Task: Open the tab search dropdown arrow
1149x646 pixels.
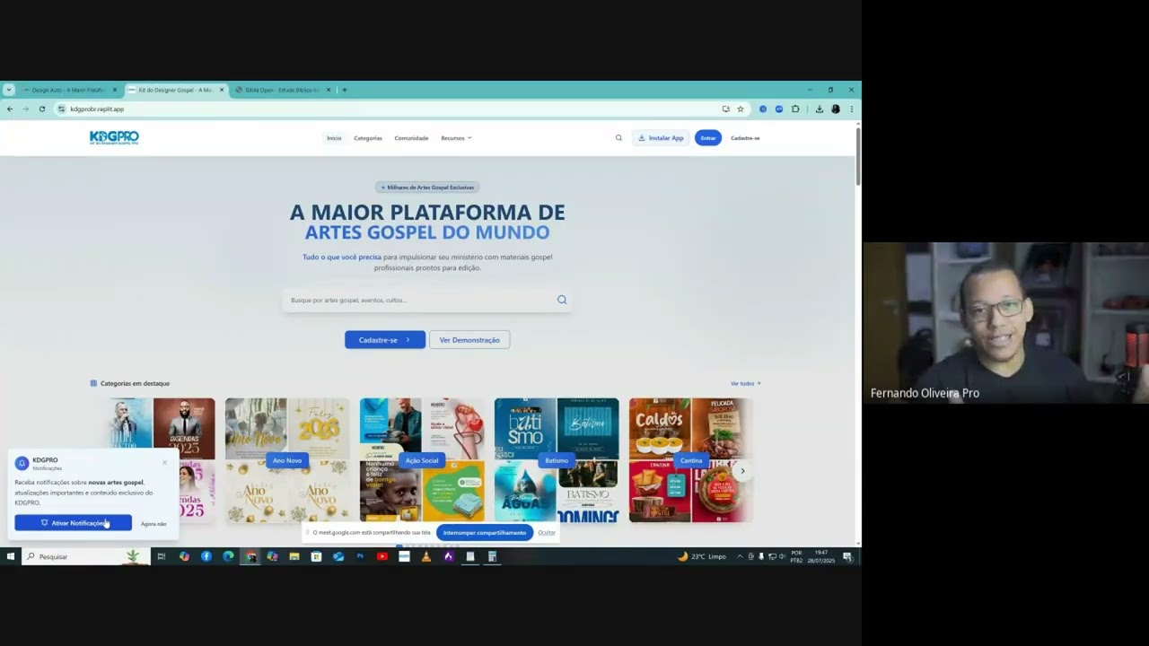Action: [x=9, y=90]
